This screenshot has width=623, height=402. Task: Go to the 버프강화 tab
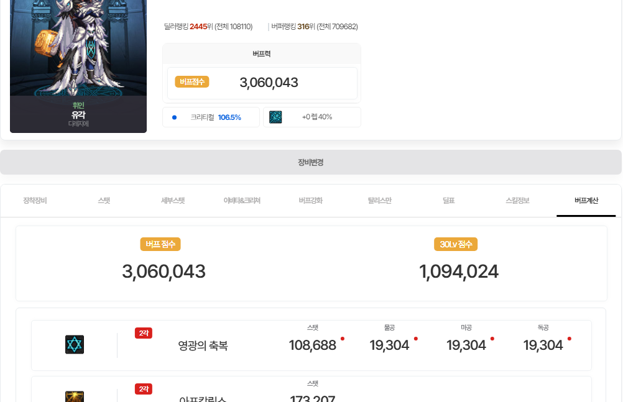coord(311,201)
